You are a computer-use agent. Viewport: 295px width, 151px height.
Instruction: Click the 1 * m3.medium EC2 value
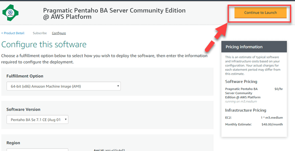click(x=272, y=117)
